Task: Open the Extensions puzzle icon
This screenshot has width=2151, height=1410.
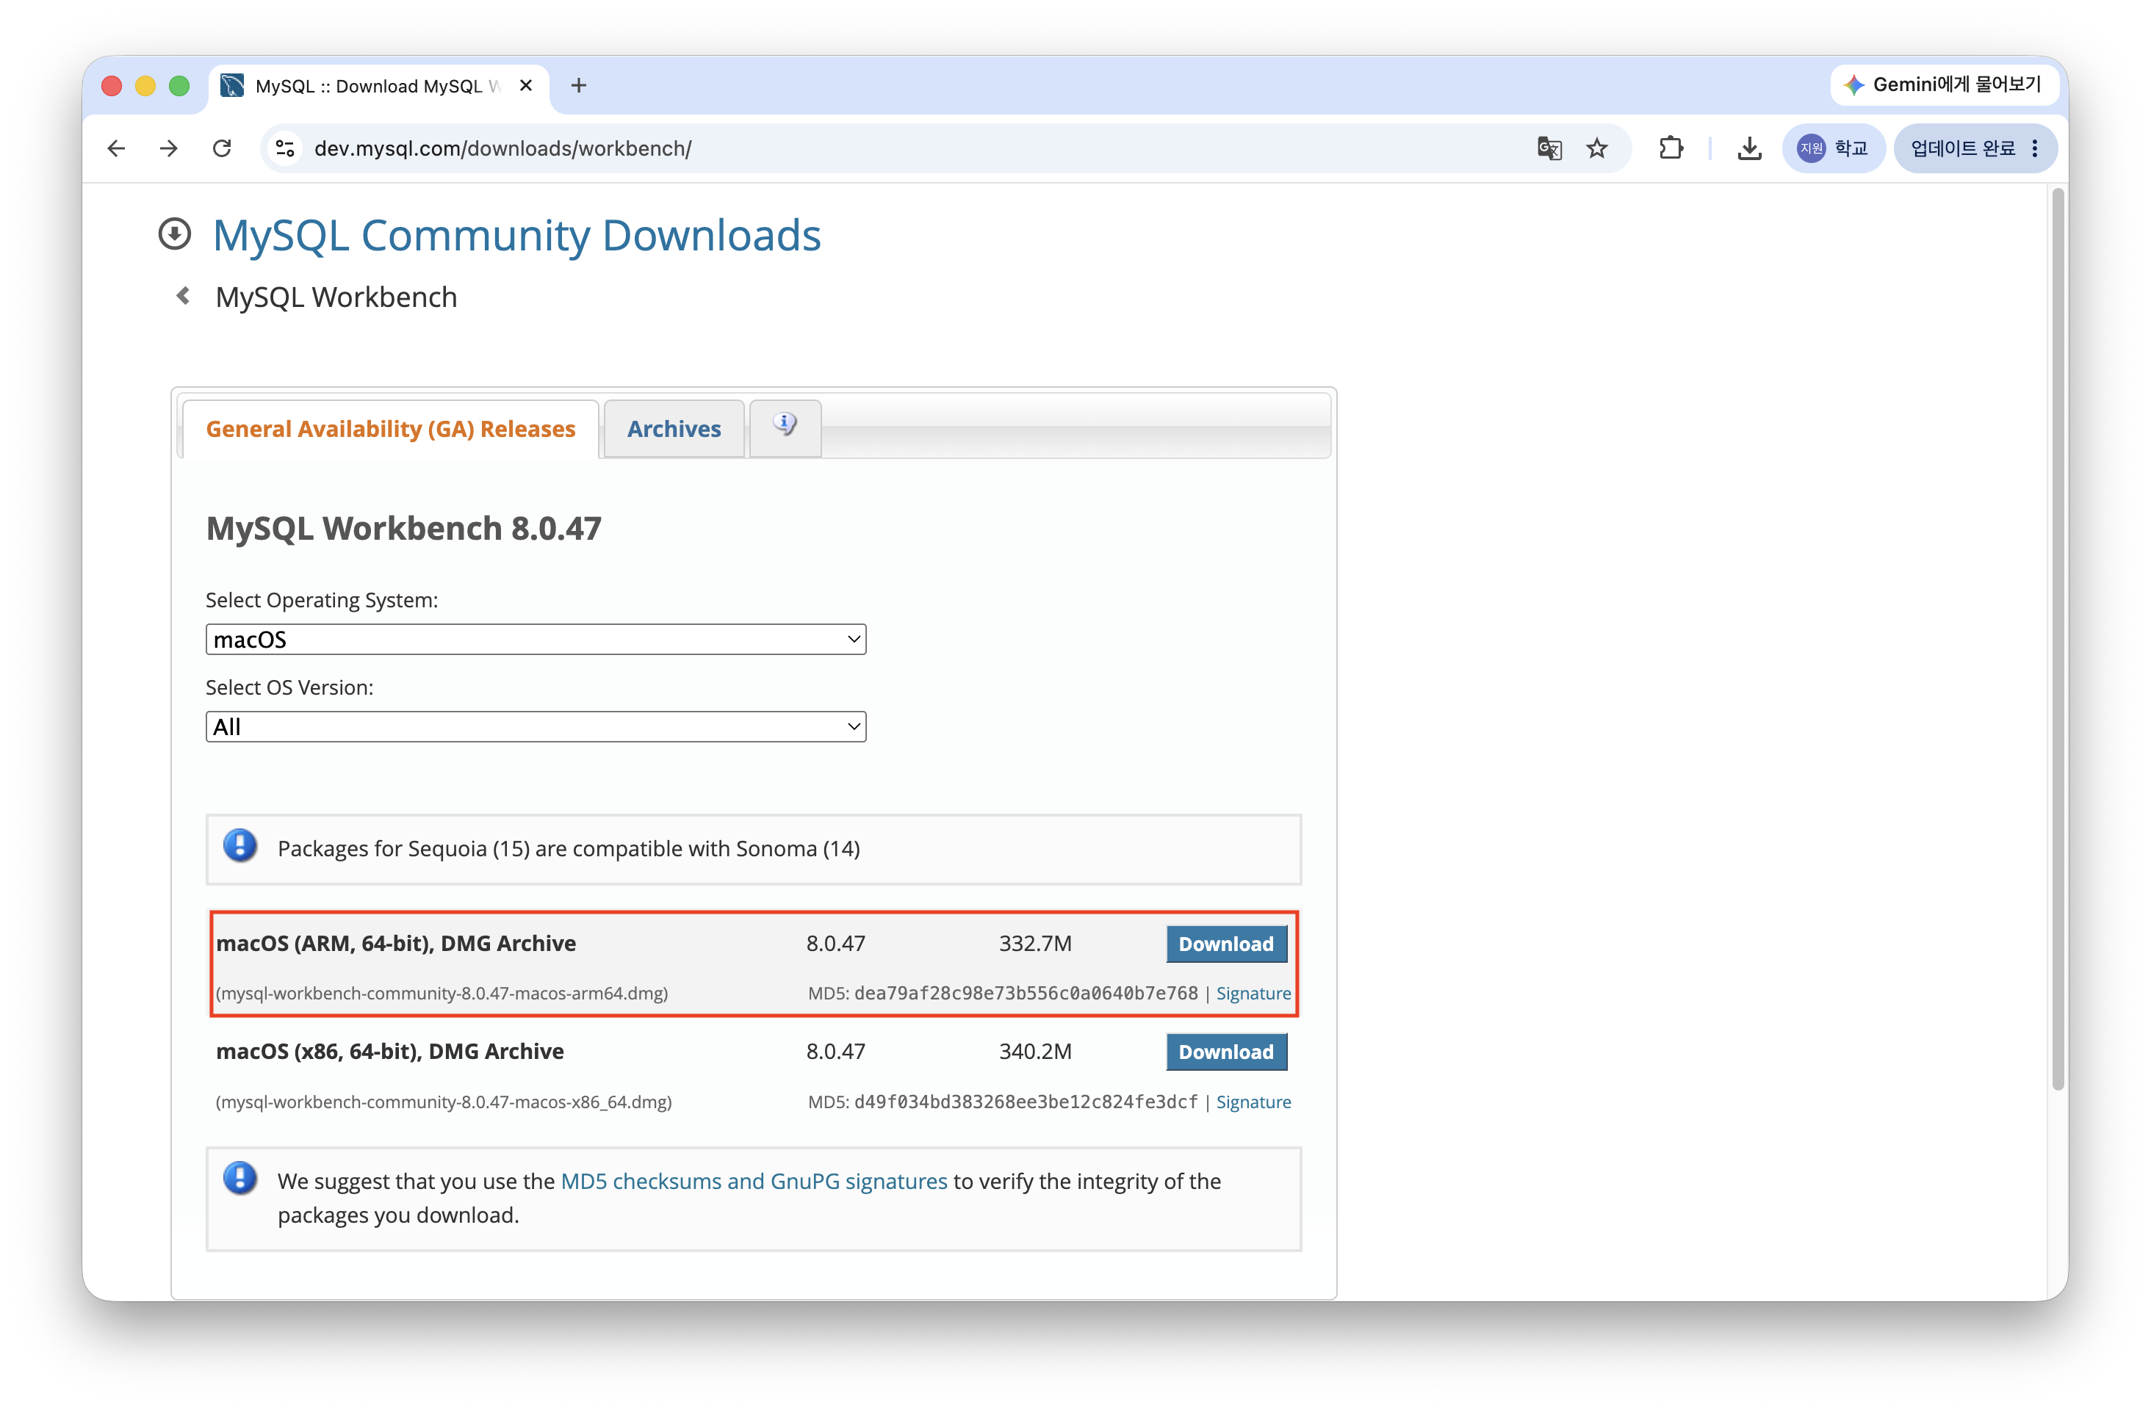Action: [x=1671, y=148]
